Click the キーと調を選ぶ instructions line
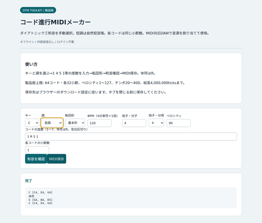The image size is (262, 223). pos(90,73)
